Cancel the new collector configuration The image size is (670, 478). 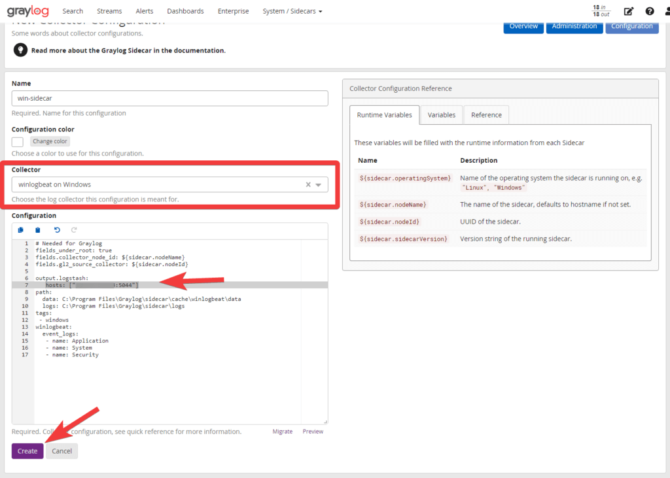pyautogui.click(x=62, y=451)
